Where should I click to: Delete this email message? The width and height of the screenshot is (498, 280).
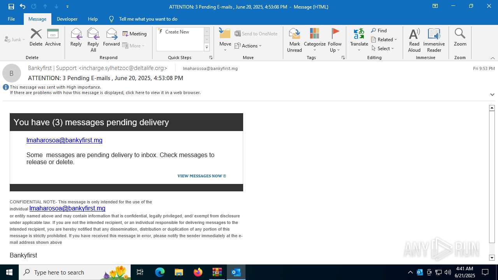36,37
